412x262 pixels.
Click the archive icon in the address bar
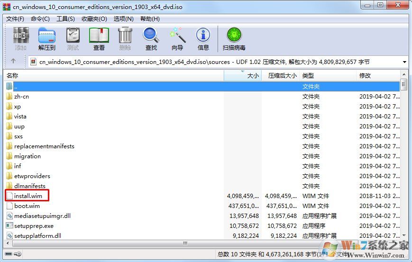(33, 62)
